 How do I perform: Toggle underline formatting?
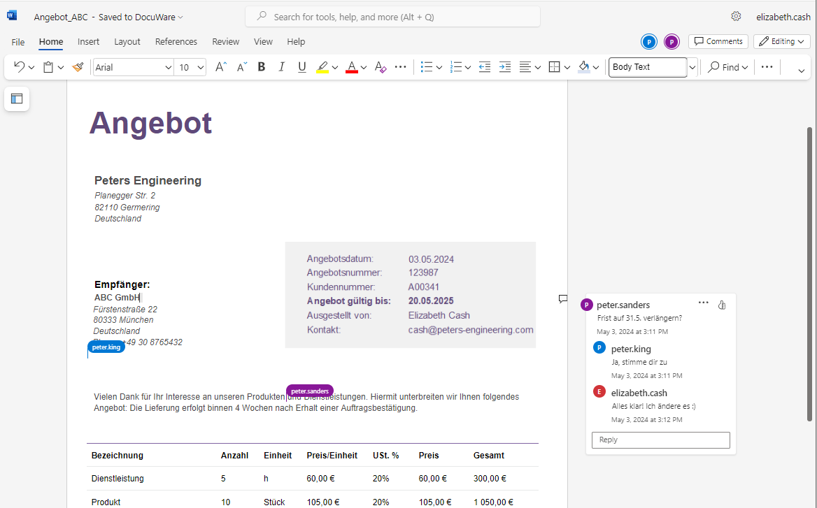[x=302, y=67]
